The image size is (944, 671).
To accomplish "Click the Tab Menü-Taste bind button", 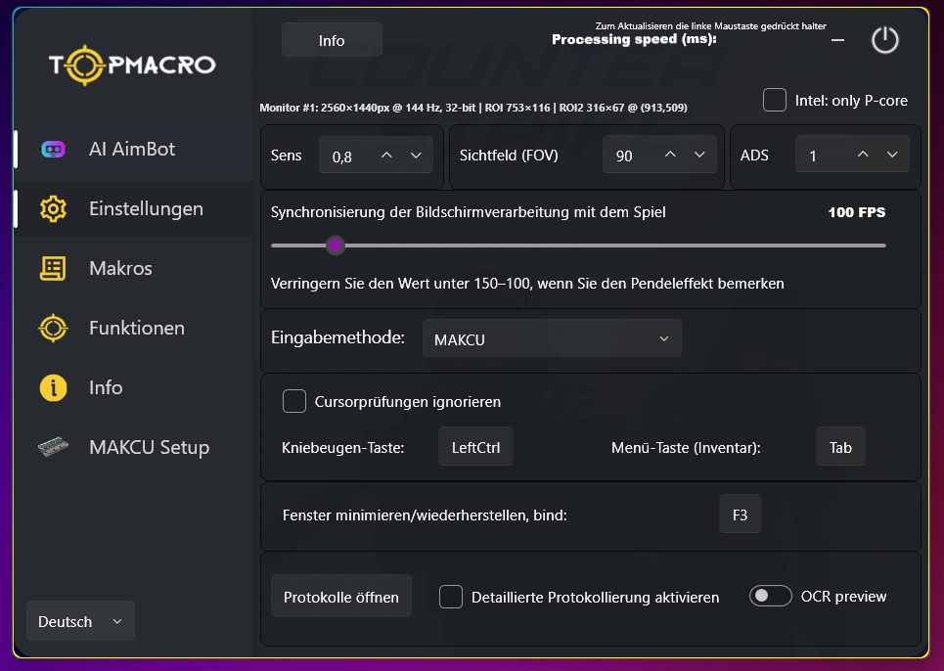I will coord(840,447).
